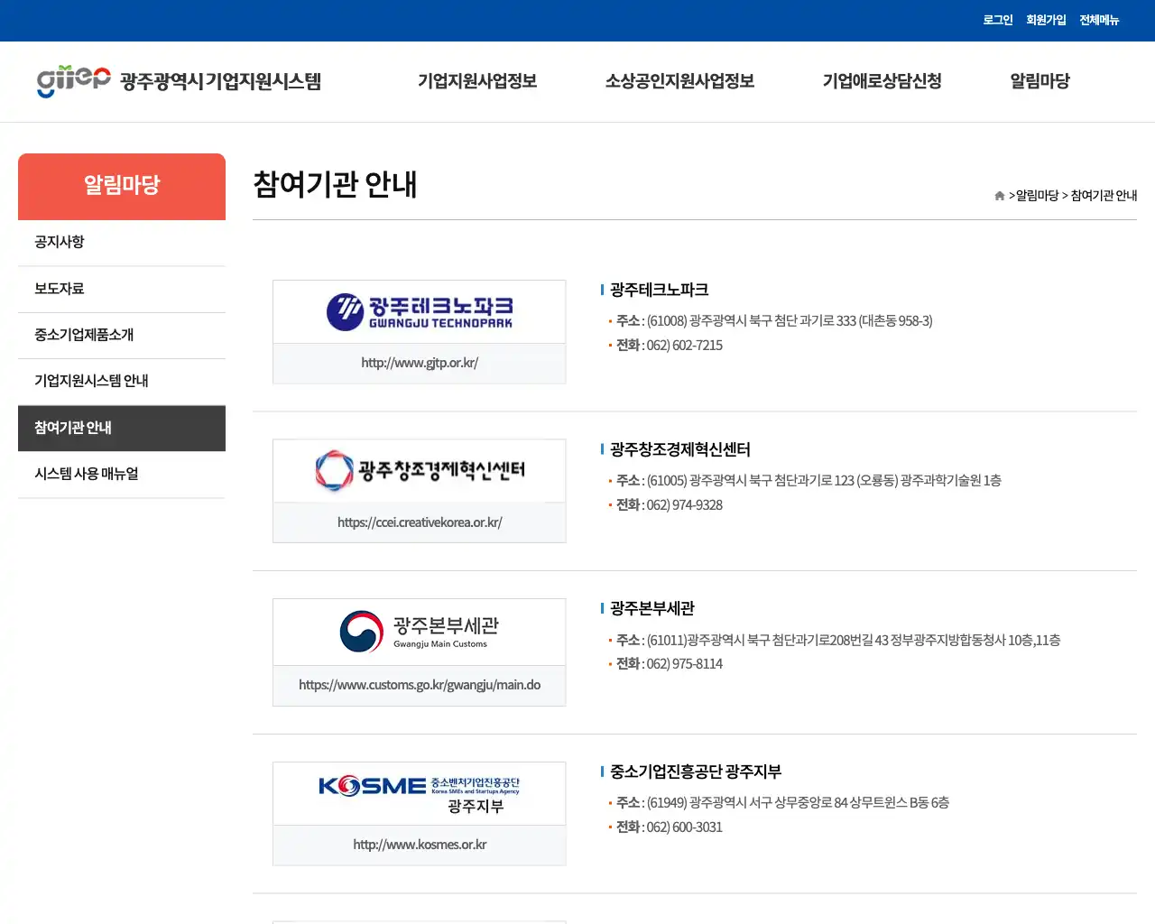1155x924 pixels.
Task: Open the 소상공인지원사업정보 menu
Action: pyautogui.click(x=679, y=81)
